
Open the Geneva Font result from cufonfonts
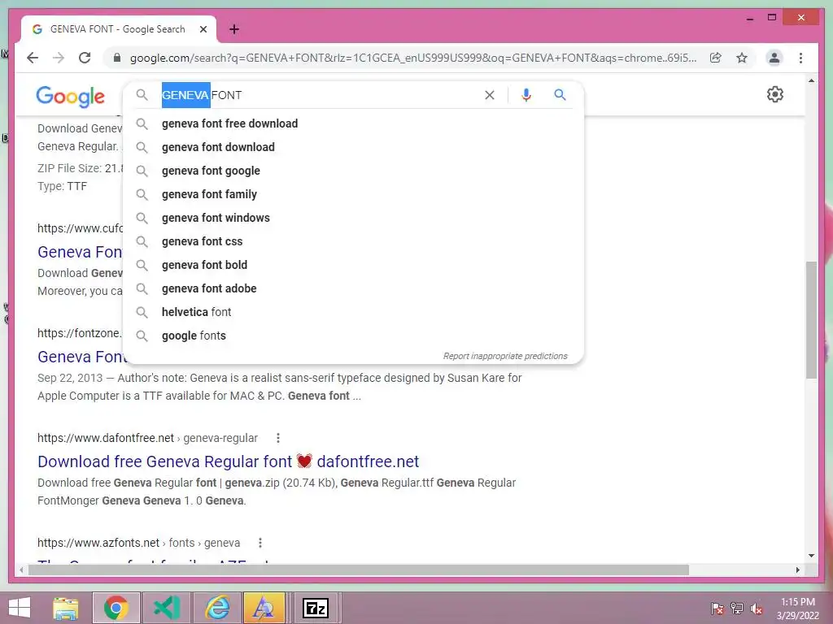tap(80, 252)
